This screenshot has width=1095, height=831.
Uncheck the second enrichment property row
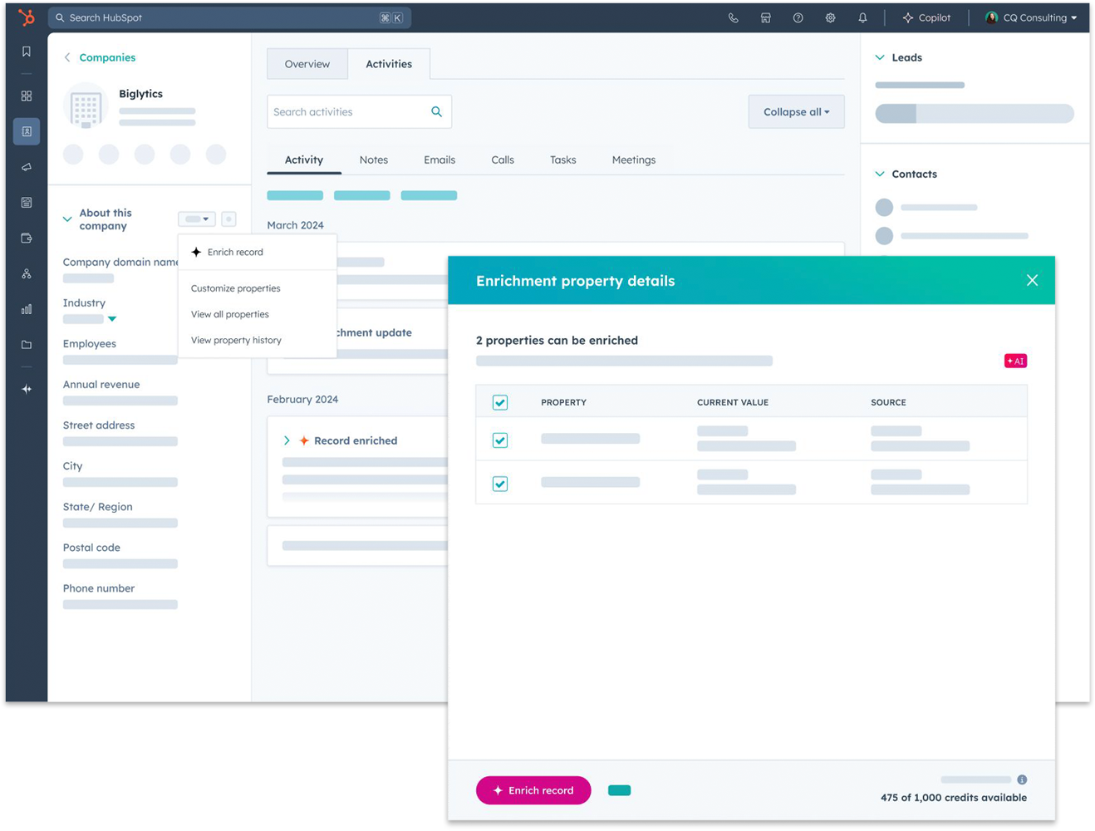coord(499,484)
